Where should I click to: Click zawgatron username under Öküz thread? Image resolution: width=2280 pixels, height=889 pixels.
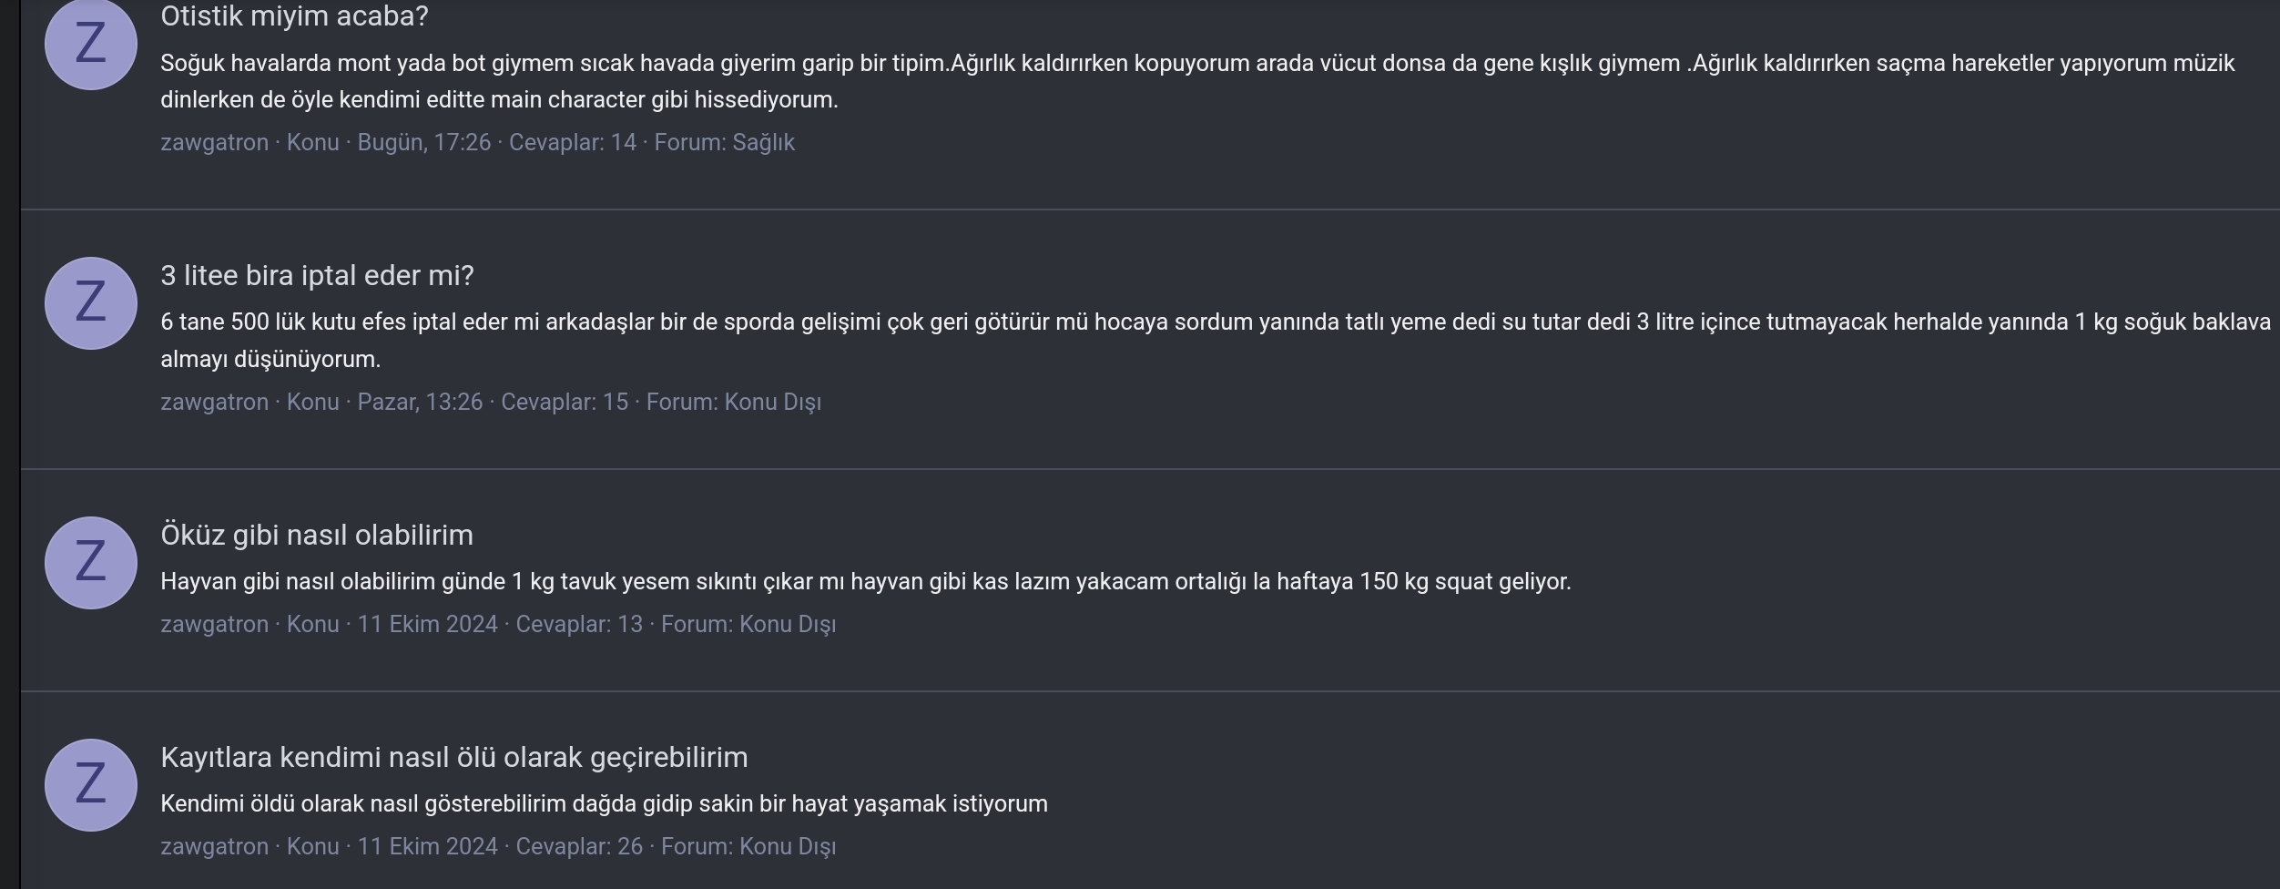(214, 625)
